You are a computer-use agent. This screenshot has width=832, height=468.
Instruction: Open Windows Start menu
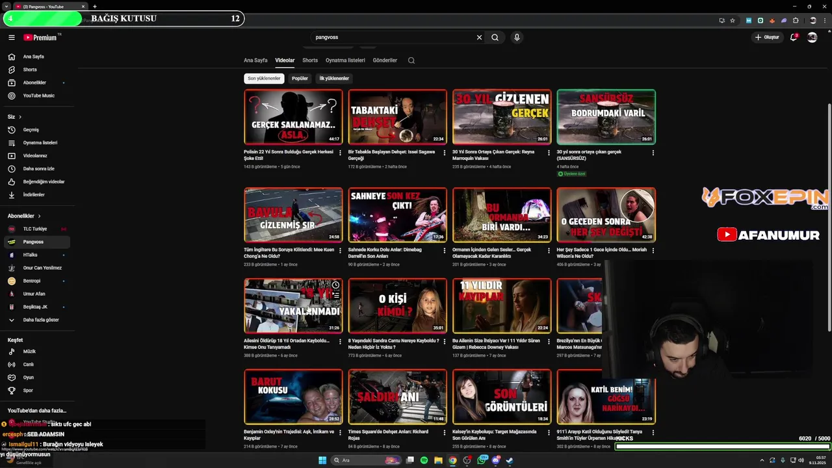[322, 460]
